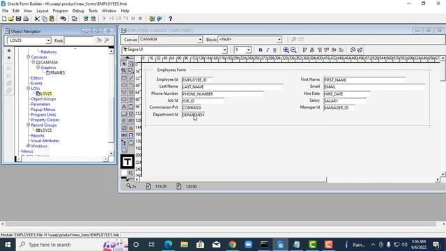Click the Find input field in Object Navigator
446x251 pixels.
pyautogui.click(x=79, y=40)
